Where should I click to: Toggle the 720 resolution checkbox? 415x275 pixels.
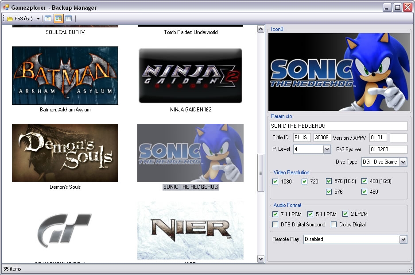[304, 181]
